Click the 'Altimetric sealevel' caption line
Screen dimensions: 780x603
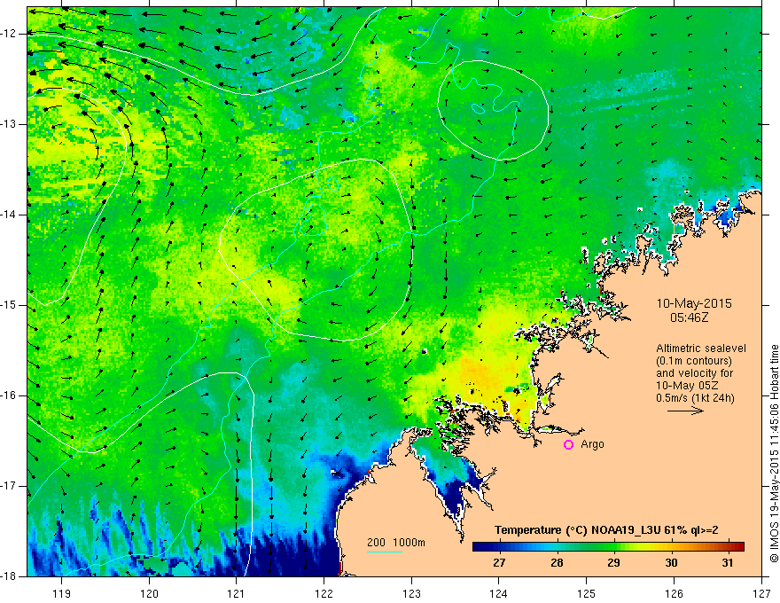(x=701, y=348)
